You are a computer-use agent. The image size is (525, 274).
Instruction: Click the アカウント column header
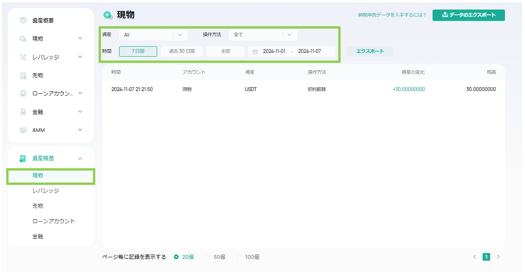coord(194,72)
